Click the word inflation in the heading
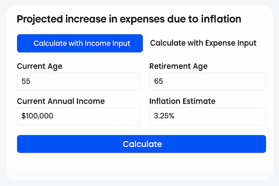The width and height of the screenshot is (279, 186). coord(221,19)
